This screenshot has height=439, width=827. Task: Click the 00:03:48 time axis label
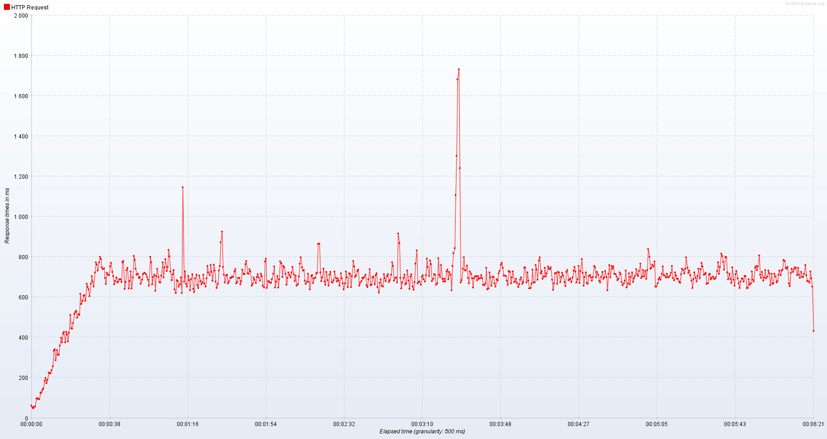(x=500, y=424)
